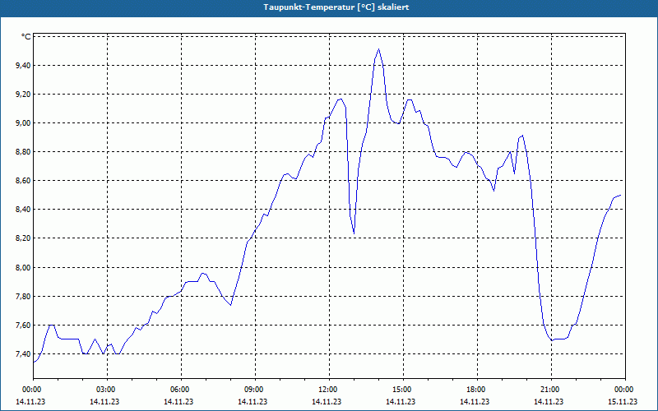The height and width of the screenshot is (411, 658).
Task: Select the 06:00 time label
Action: click(178, 390)
